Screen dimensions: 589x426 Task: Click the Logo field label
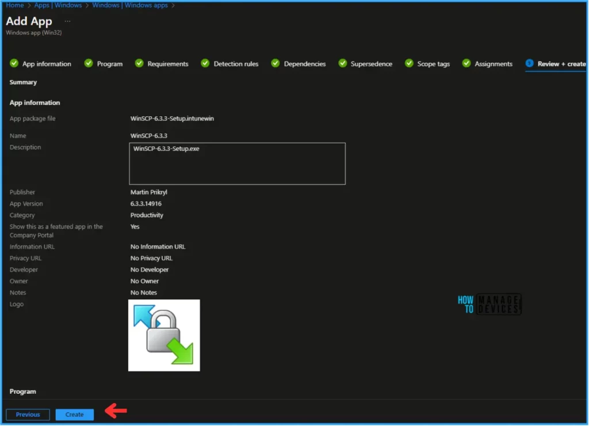click(x=17, y=304)
